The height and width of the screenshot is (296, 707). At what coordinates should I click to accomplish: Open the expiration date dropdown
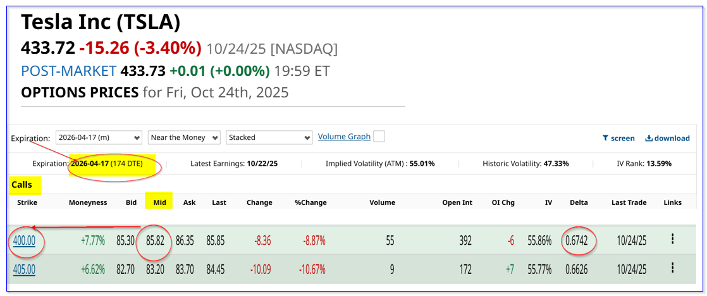pos(98,137)
